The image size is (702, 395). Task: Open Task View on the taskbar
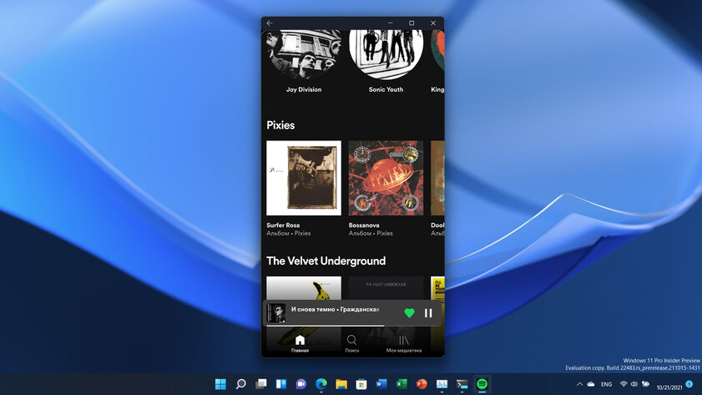[261, 384]
